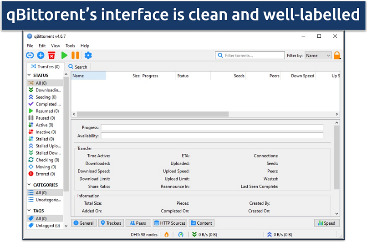Select All (0) under CATEGORIES
This screenshot has height=242, width=367.
(45, 193)
